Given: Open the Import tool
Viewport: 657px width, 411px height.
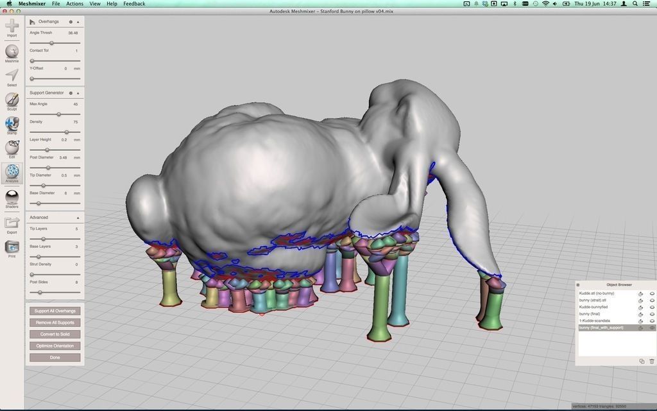Looking at the screenshot, I should (x=12, y=28).
